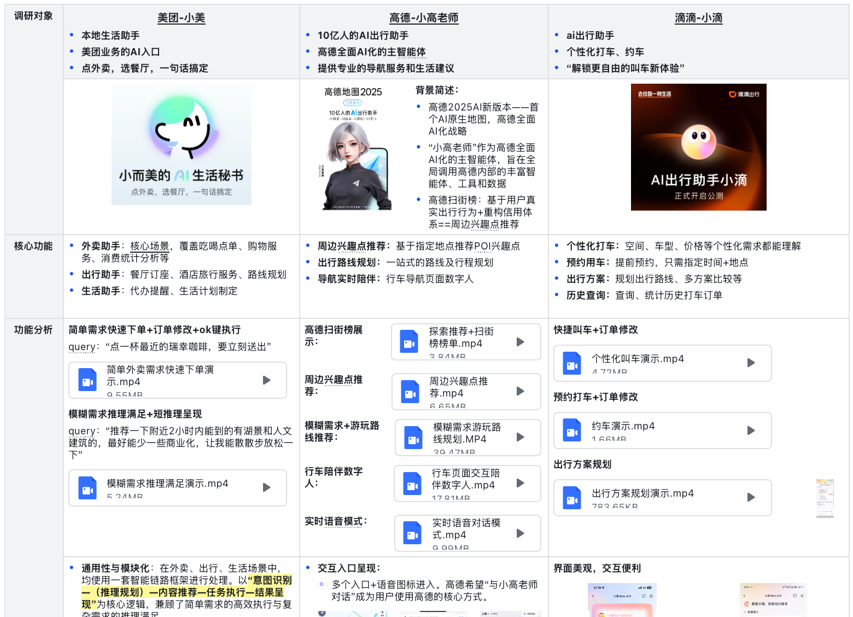Select the 核心功能 row header

tap(33, 246)
